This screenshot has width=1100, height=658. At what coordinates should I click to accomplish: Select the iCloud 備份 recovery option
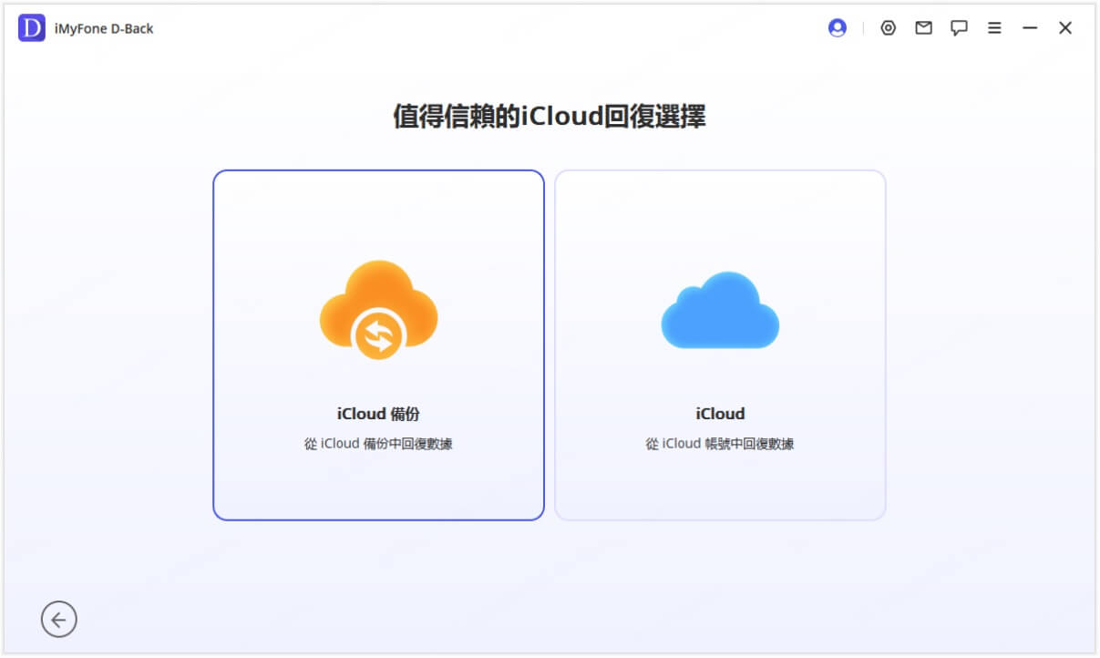[378, 344]
